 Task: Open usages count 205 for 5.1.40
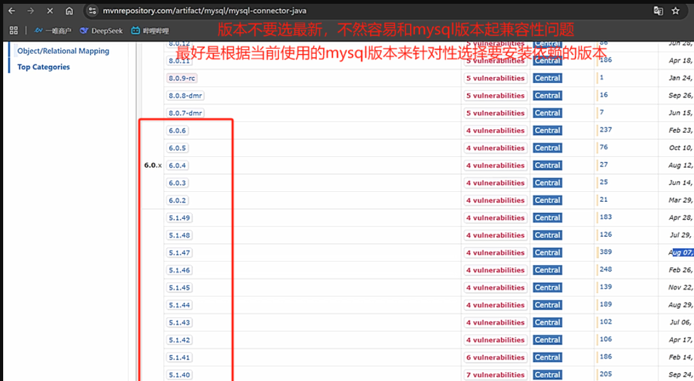606,374
